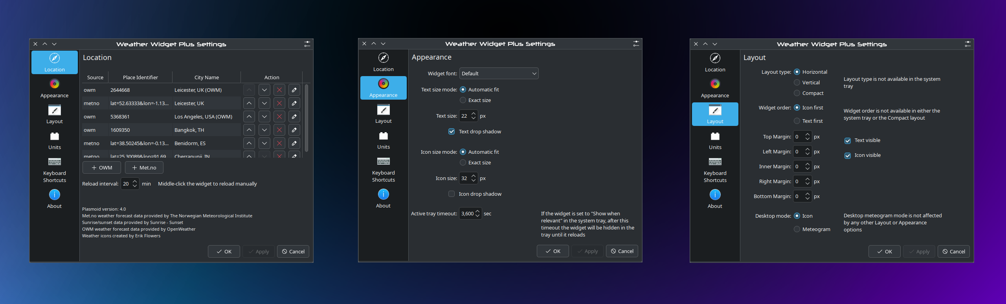Select Compact layout type
Image resolution: width=1006 pixels, height=304 pixels.
click(809, 93)
